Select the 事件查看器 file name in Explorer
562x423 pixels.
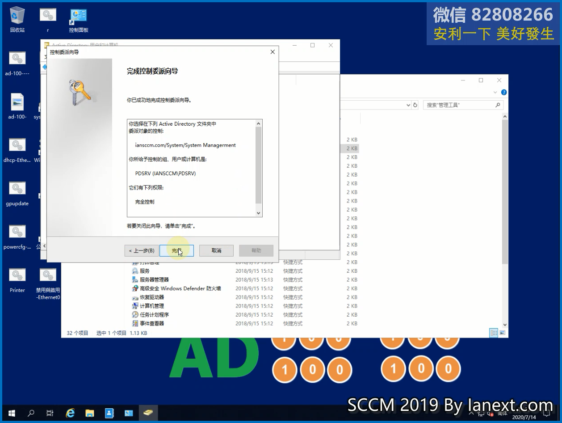pyautogui.click(x=152, y=323)
